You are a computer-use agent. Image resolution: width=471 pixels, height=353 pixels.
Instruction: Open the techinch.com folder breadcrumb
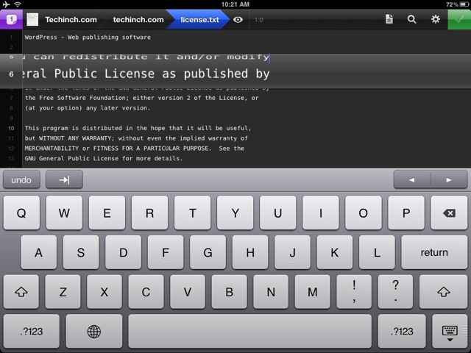(x=138, y=20)
